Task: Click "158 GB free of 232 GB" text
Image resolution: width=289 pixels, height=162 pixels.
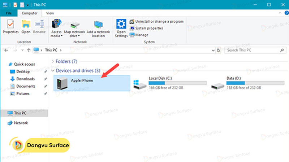Action: [244, 88]
